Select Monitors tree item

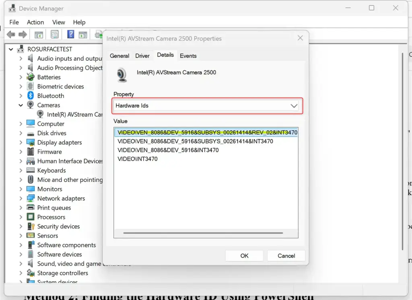pos(49,189)
